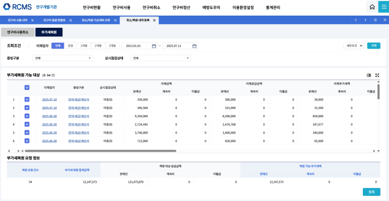The height and width of the screenshot is (201, 389).
Task: Expand table to fullscreen icon
Action: pyautogui.click(x=377, y=75)
